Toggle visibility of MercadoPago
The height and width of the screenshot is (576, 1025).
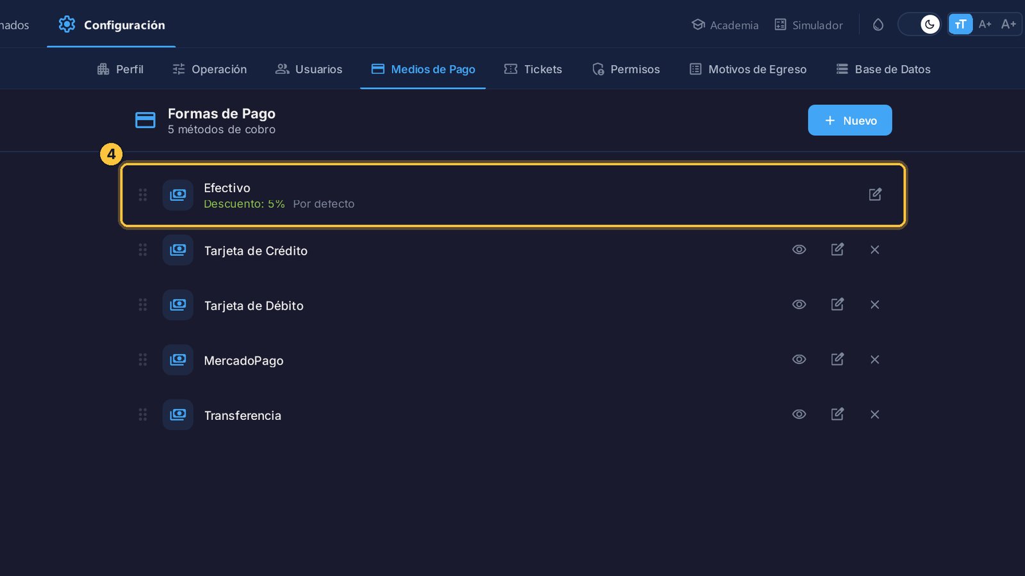(799, 360)
